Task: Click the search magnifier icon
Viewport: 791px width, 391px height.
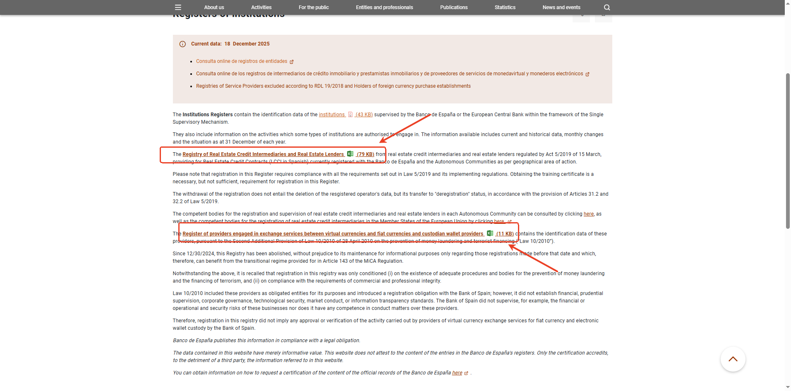Action: (x=607, y=7)
